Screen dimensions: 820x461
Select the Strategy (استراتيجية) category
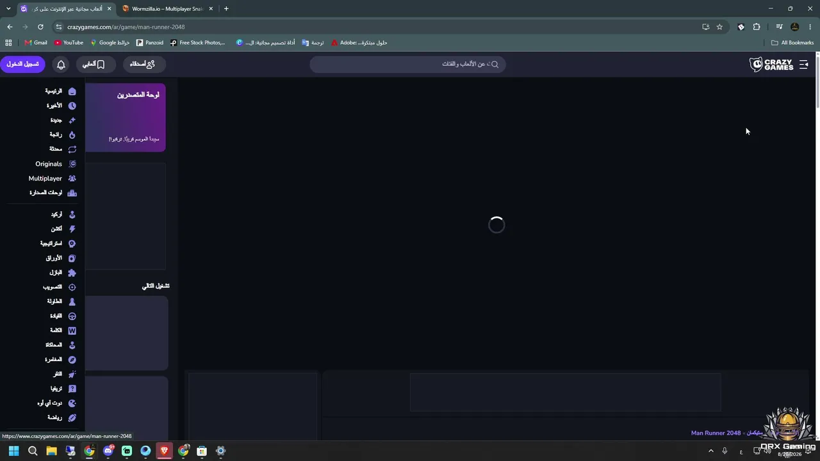58,244
